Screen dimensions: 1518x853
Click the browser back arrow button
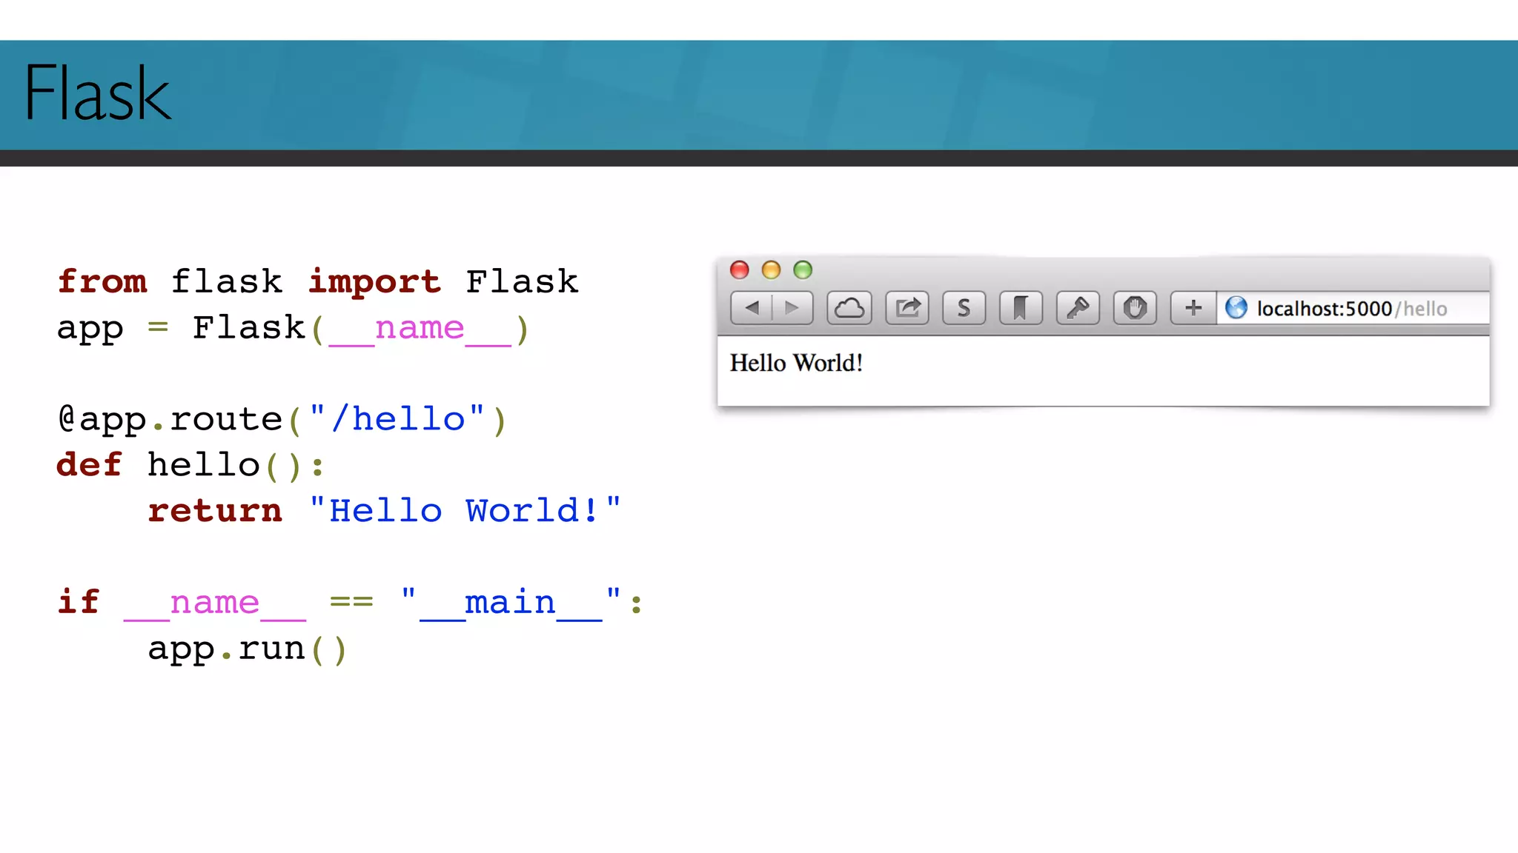point(752,308)
